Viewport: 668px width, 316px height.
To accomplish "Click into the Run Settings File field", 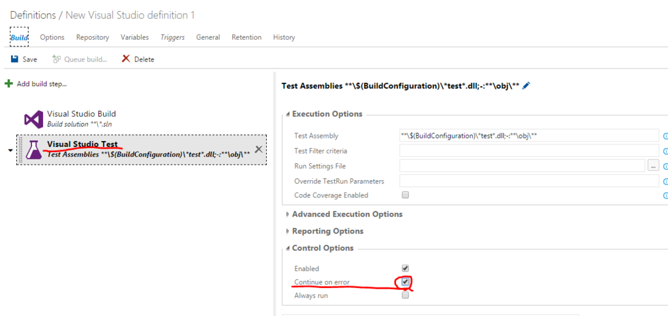I will click(522, 165).
